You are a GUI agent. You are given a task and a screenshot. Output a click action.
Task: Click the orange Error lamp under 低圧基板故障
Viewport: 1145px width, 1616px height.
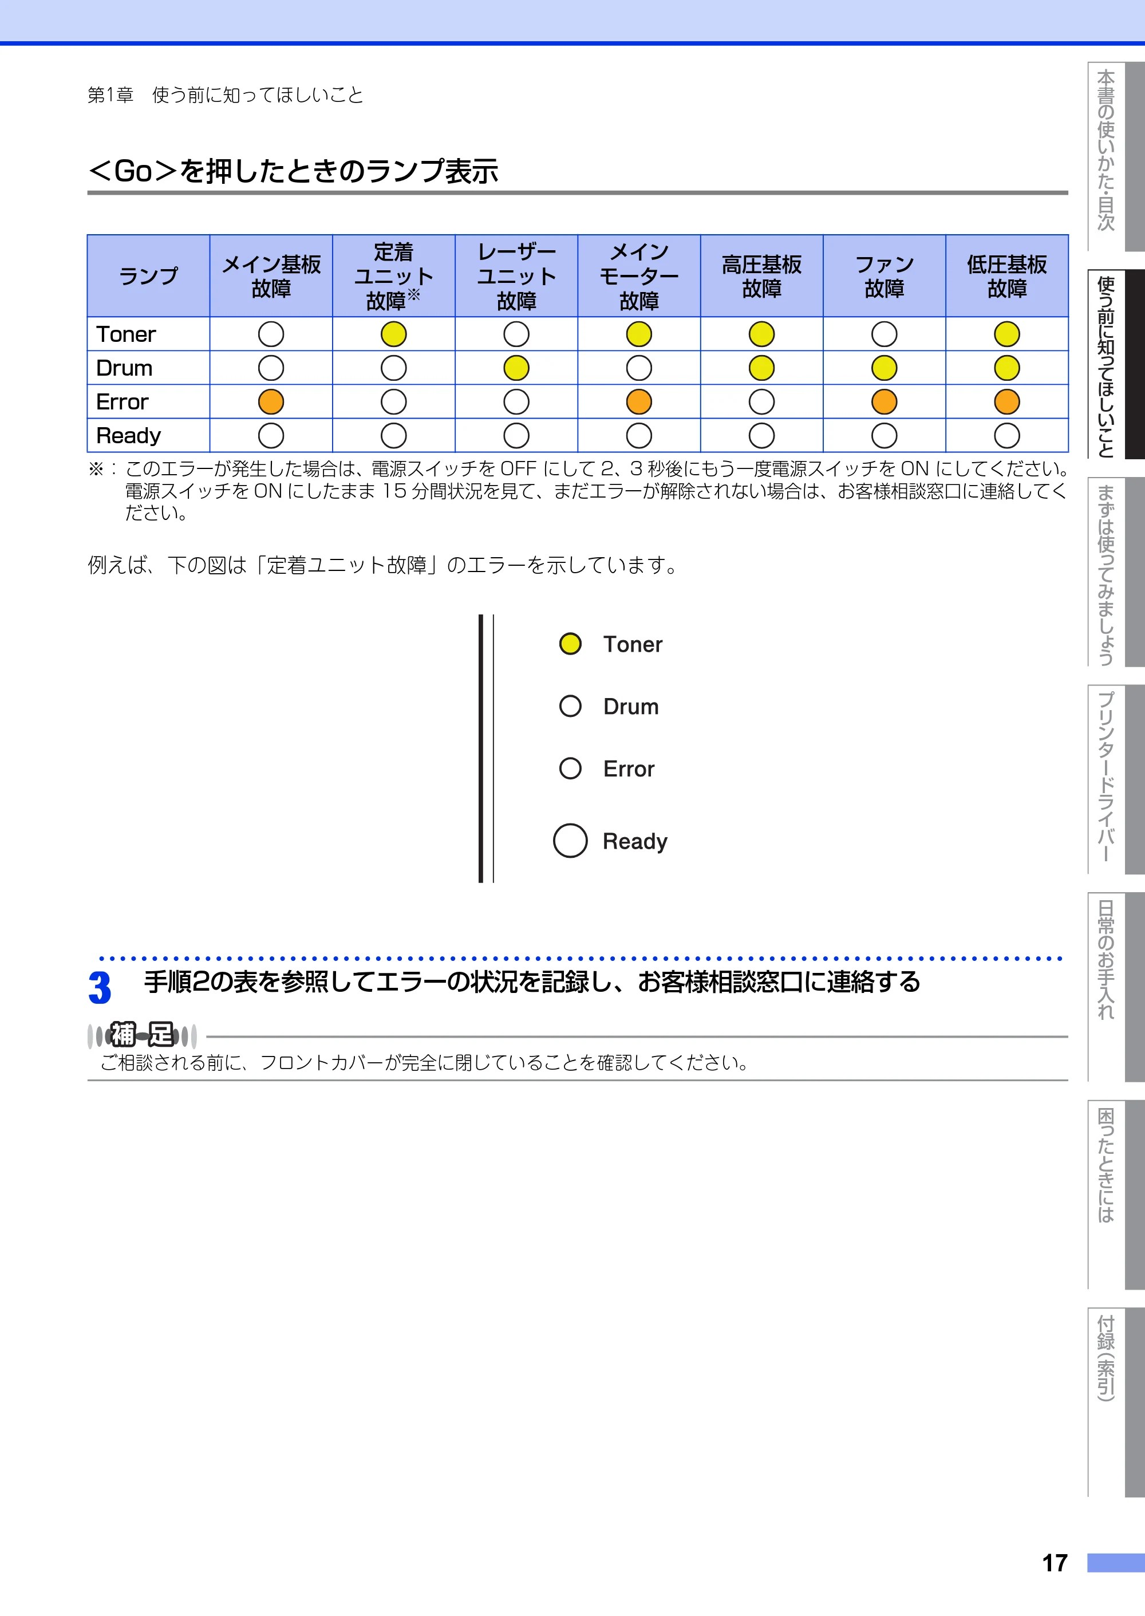pos(1007,402)
